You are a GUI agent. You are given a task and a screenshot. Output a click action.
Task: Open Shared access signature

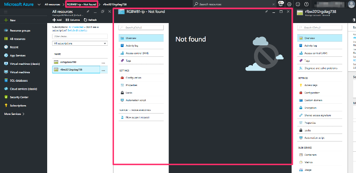pyautogui.click(x=320, y=115)
